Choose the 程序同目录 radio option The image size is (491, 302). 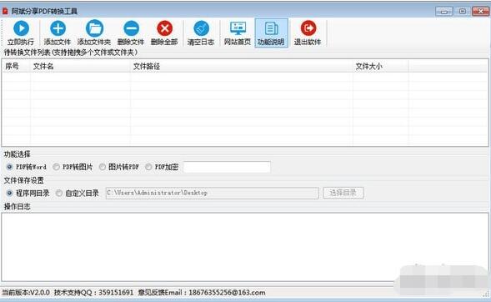9,194
